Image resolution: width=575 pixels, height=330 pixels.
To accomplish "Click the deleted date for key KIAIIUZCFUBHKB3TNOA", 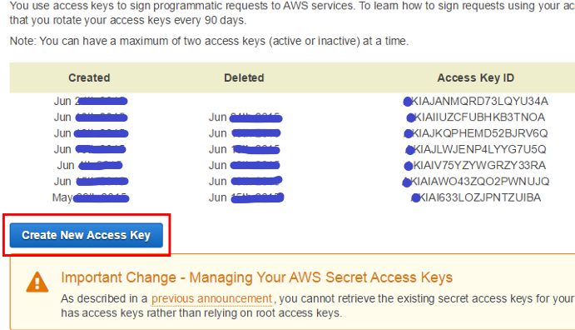I will tap(245, 117).
